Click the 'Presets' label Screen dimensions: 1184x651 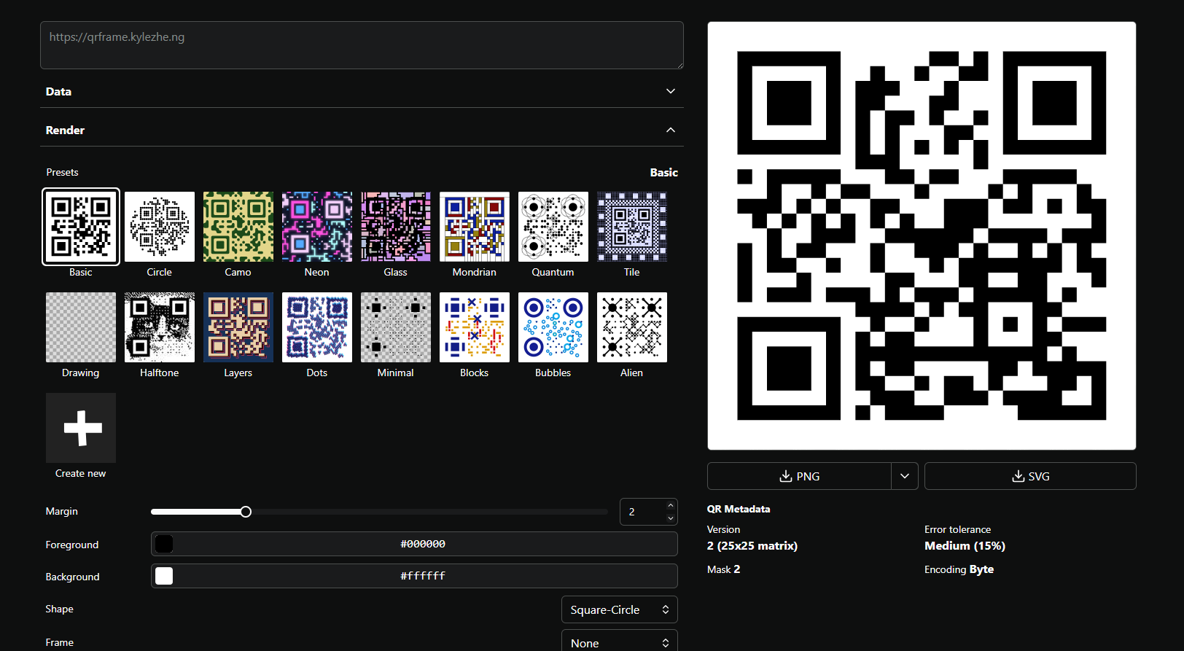pos(62,172)
